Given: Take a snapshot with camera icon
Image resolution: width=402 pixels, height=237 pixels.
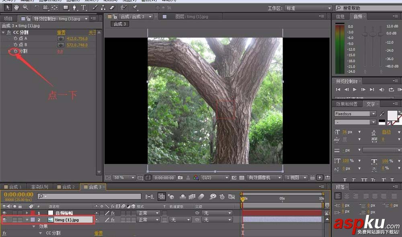Looking at the screenshot, I should point(180,177).
